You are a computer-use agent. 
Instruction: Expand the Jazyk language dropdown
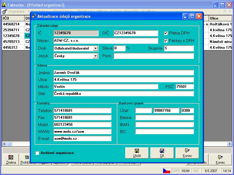pyautogui.click(x=95, y=56)
